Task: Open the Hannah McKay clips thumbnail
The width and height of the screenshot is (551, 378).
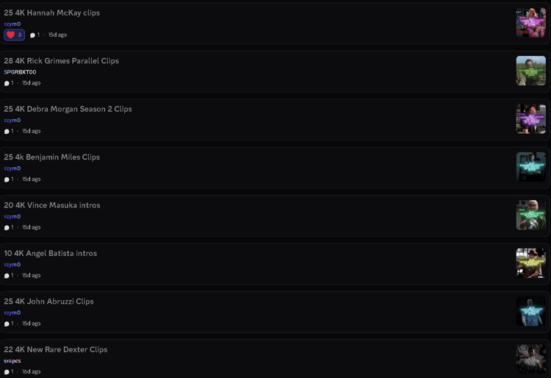Action: point(530,23)
